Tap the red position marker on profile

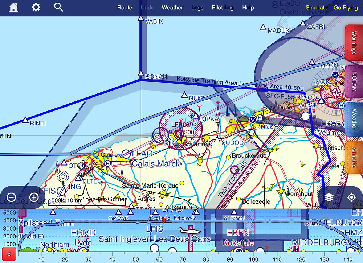163,220
